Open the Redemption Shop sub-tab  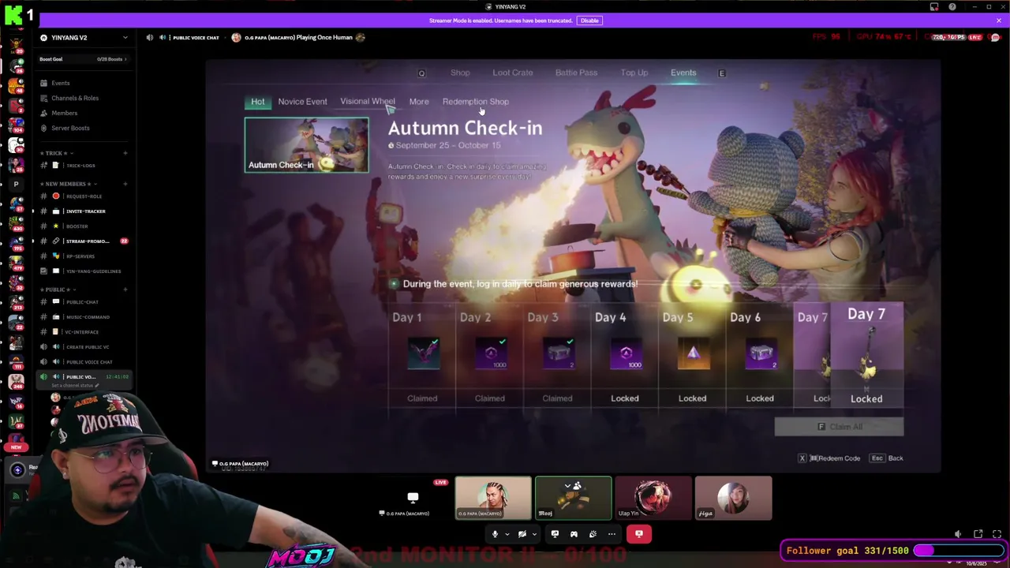[476, 102]
